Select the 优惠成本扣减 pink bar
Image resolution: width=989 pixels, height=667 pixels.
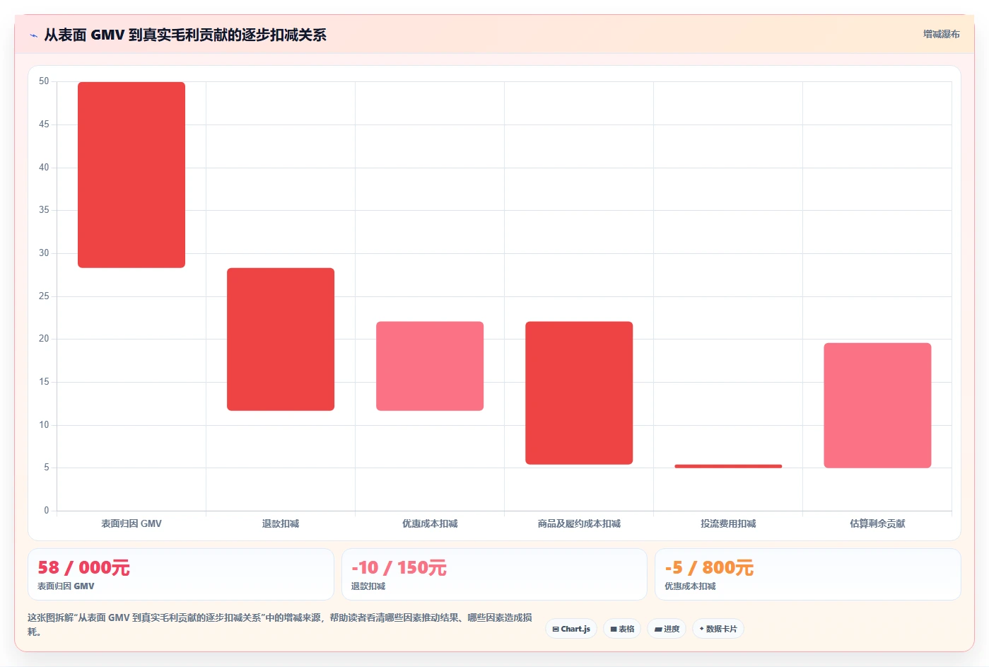coord(430,366)
